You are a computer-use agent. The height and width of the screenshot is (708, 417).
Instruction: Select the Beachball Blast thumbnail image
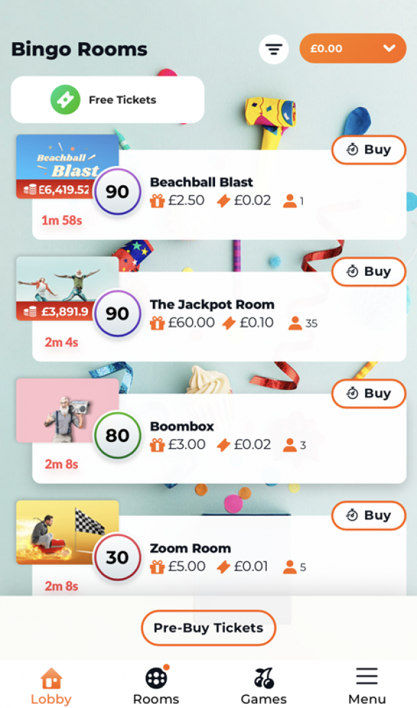[67, 167]
